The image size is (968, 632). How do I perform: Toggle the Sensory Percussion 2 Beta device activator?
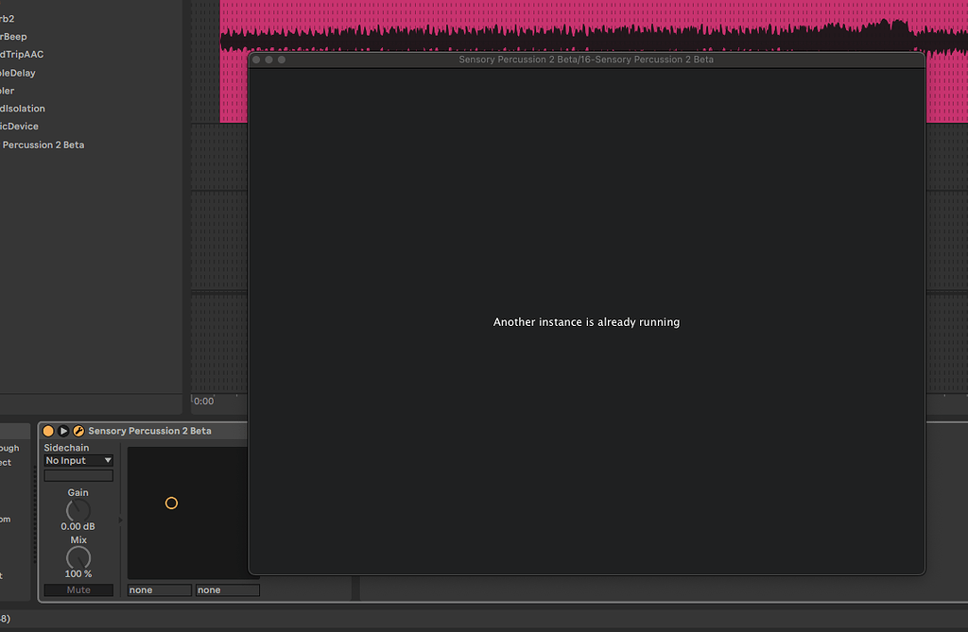point(47,430)
